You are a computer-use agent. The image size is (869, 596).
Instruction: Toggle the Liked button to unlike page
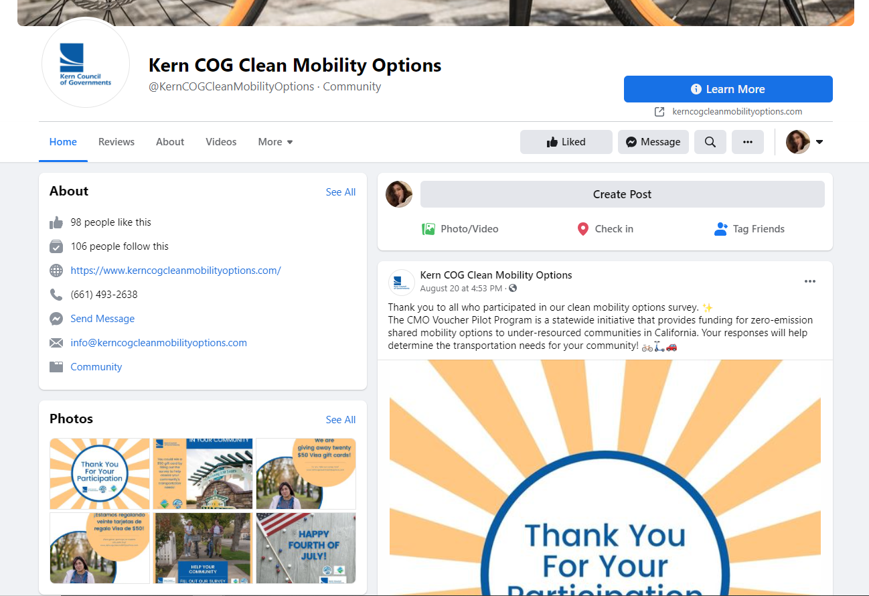pos(566,142)
